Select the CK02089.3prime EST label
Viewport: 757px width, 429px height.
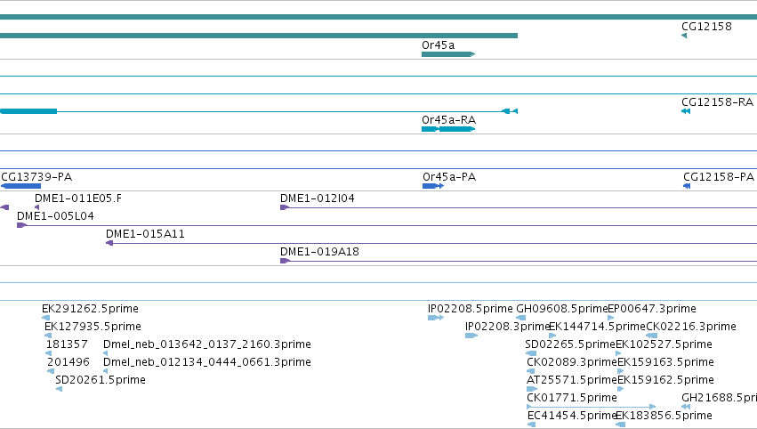tap(572, 362)
